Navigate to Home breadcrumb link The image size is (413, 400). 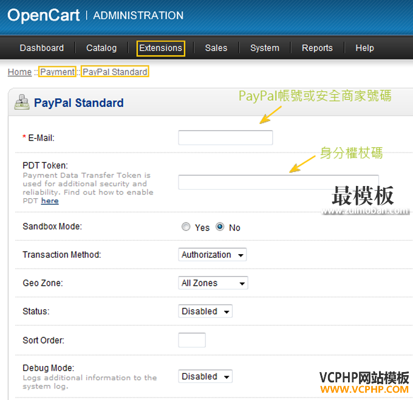coord(19,72)
